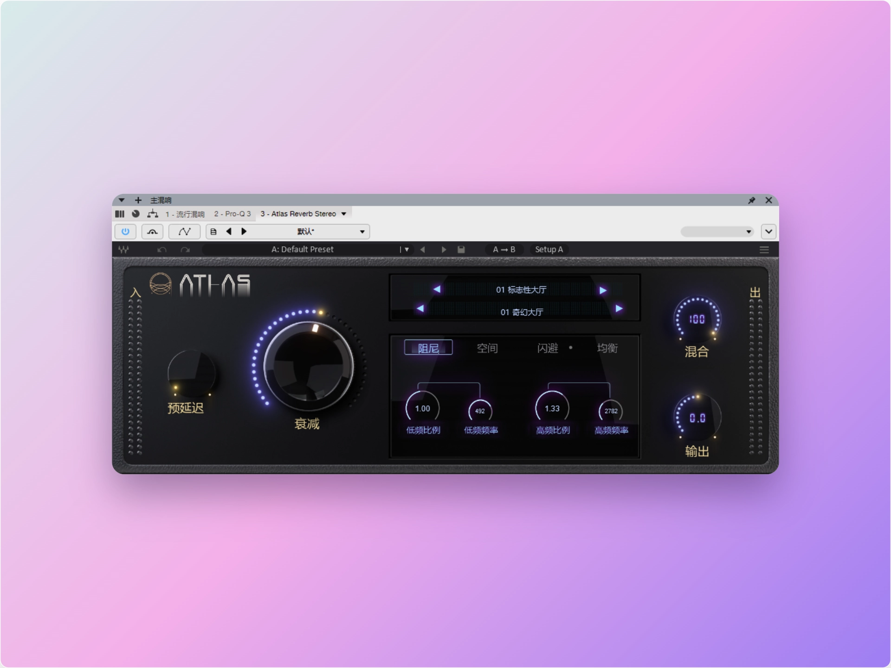Select previous category before 01 标志性大厅
The height and width of the screenshot is (668, 891).
(x=437, y=289)
